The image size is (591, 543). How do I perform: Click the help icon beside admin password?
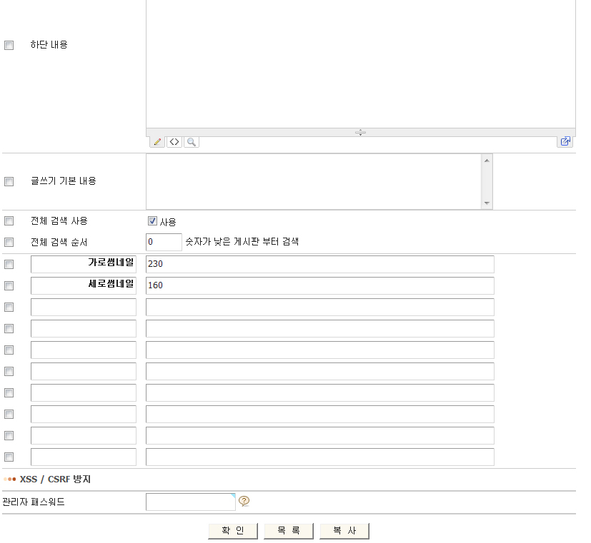pyautogui.click(x=244, y=502)
